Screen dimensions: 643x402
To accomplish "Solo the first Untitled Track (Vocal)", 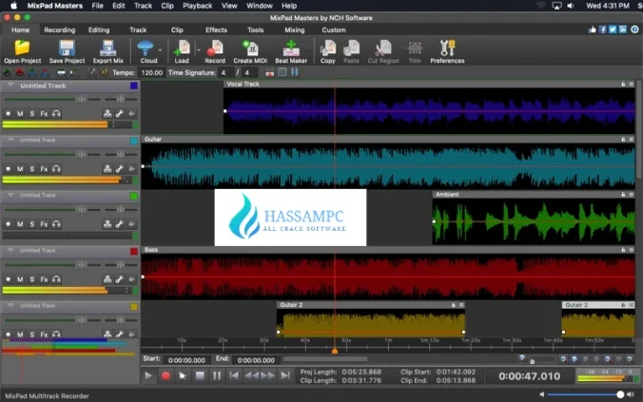I will pyautogui.click(x=32, y=113).
